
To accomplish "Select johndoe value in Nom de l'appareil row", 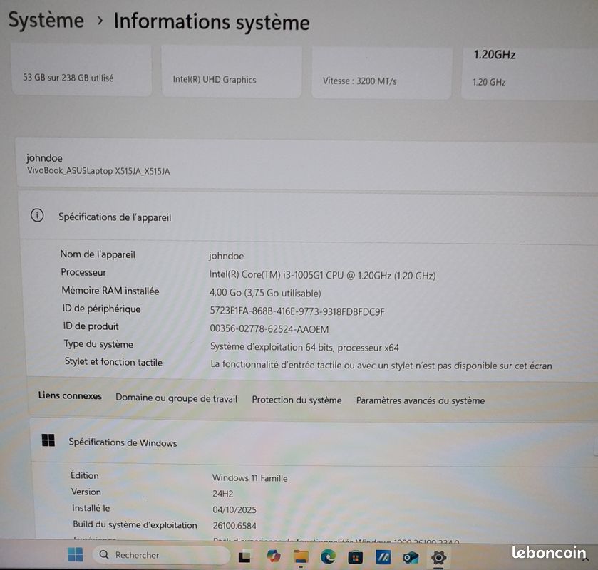I will coord(226,256).
